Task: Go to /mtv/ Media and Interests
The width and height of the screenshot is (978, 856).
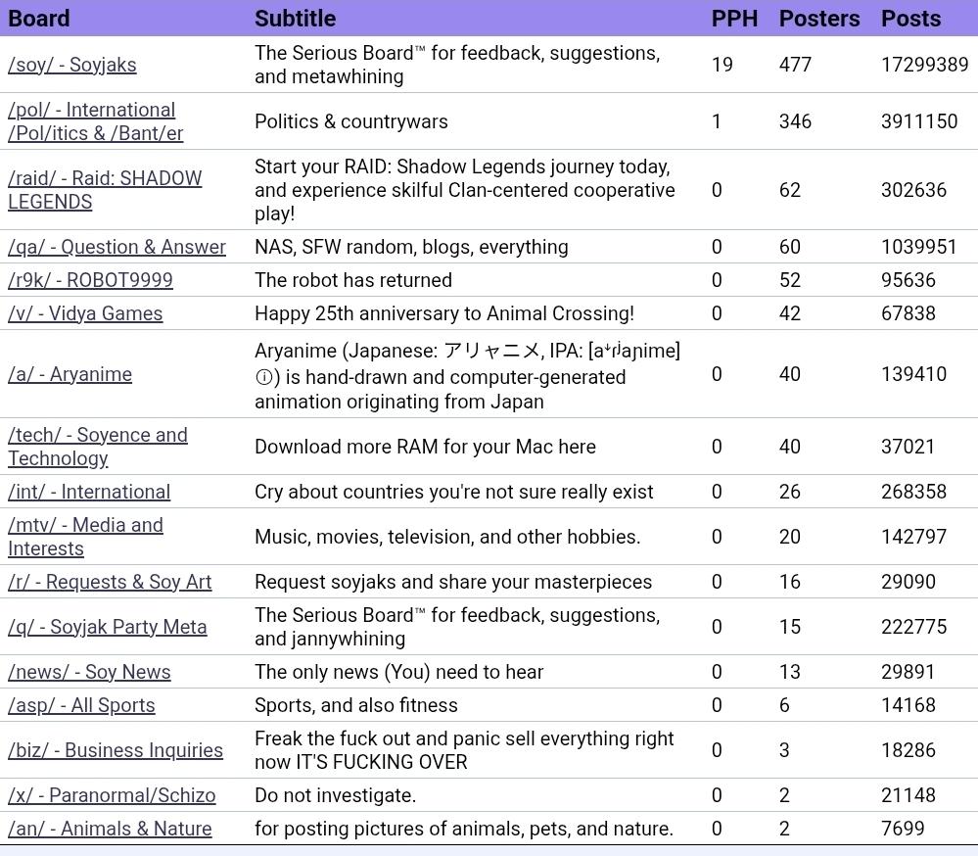Action: pyautogui.click(x=85, y=537)
